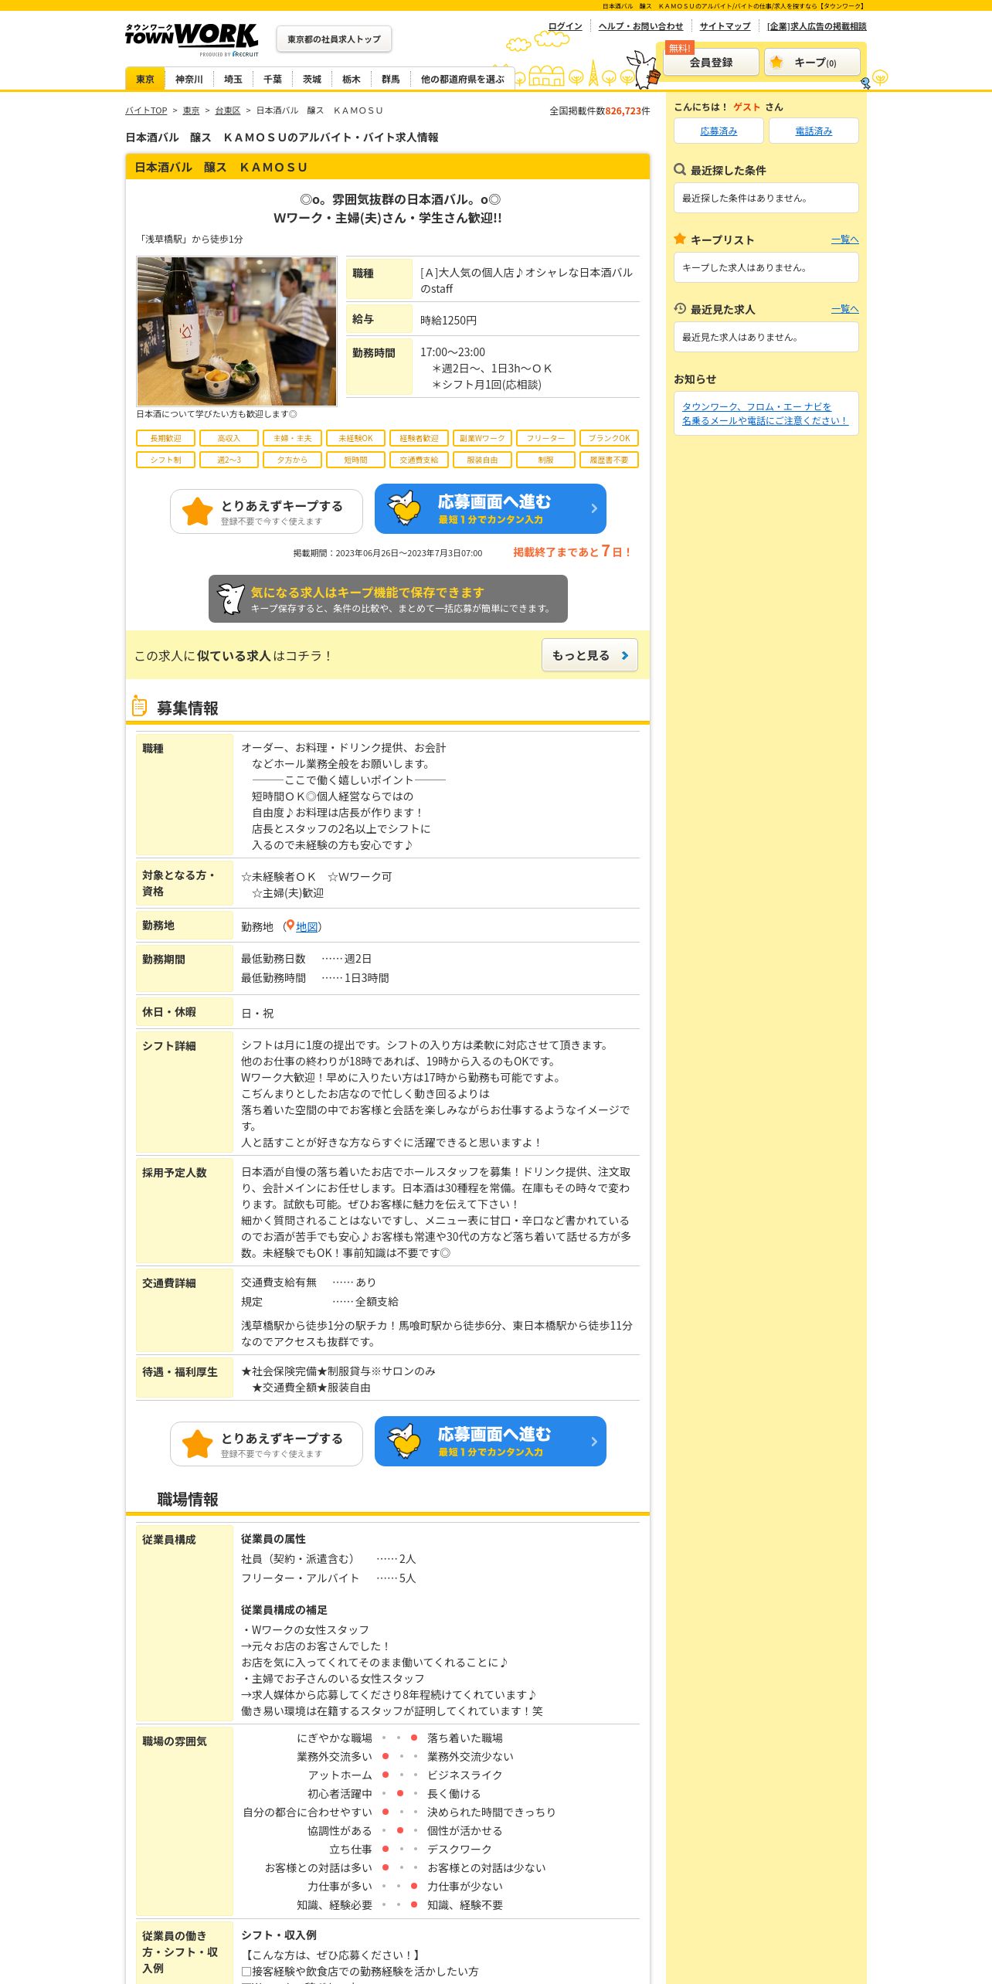Select the 埼玉 prefecture tab
The height and width of the screenshot is (1984, 992).
tap(233, 79)
